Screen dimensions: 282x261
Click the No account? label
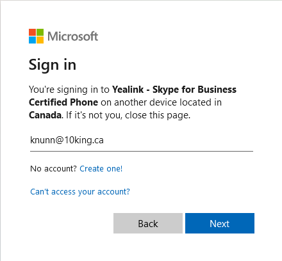(x=53, y=169)
